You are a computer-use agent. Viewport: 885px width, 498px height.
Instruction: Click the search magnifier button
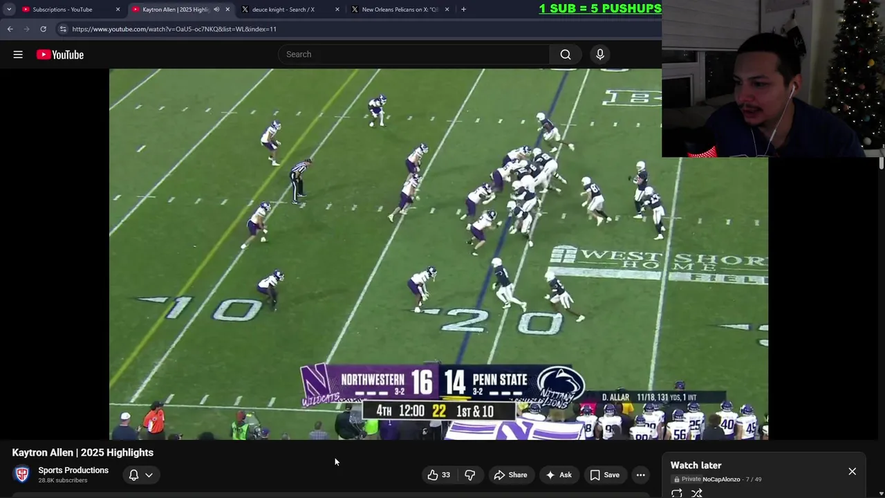point(566,55)
